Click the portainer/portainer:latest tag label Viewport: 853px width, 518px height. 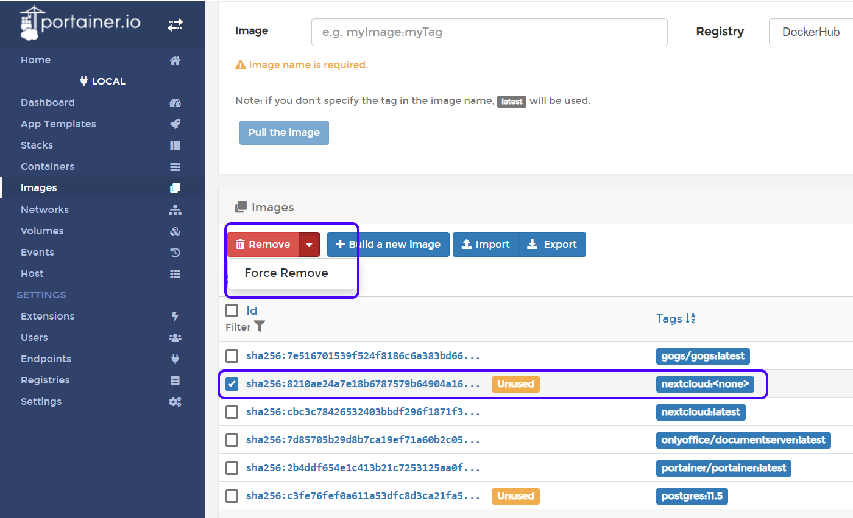tap(724, 468)
